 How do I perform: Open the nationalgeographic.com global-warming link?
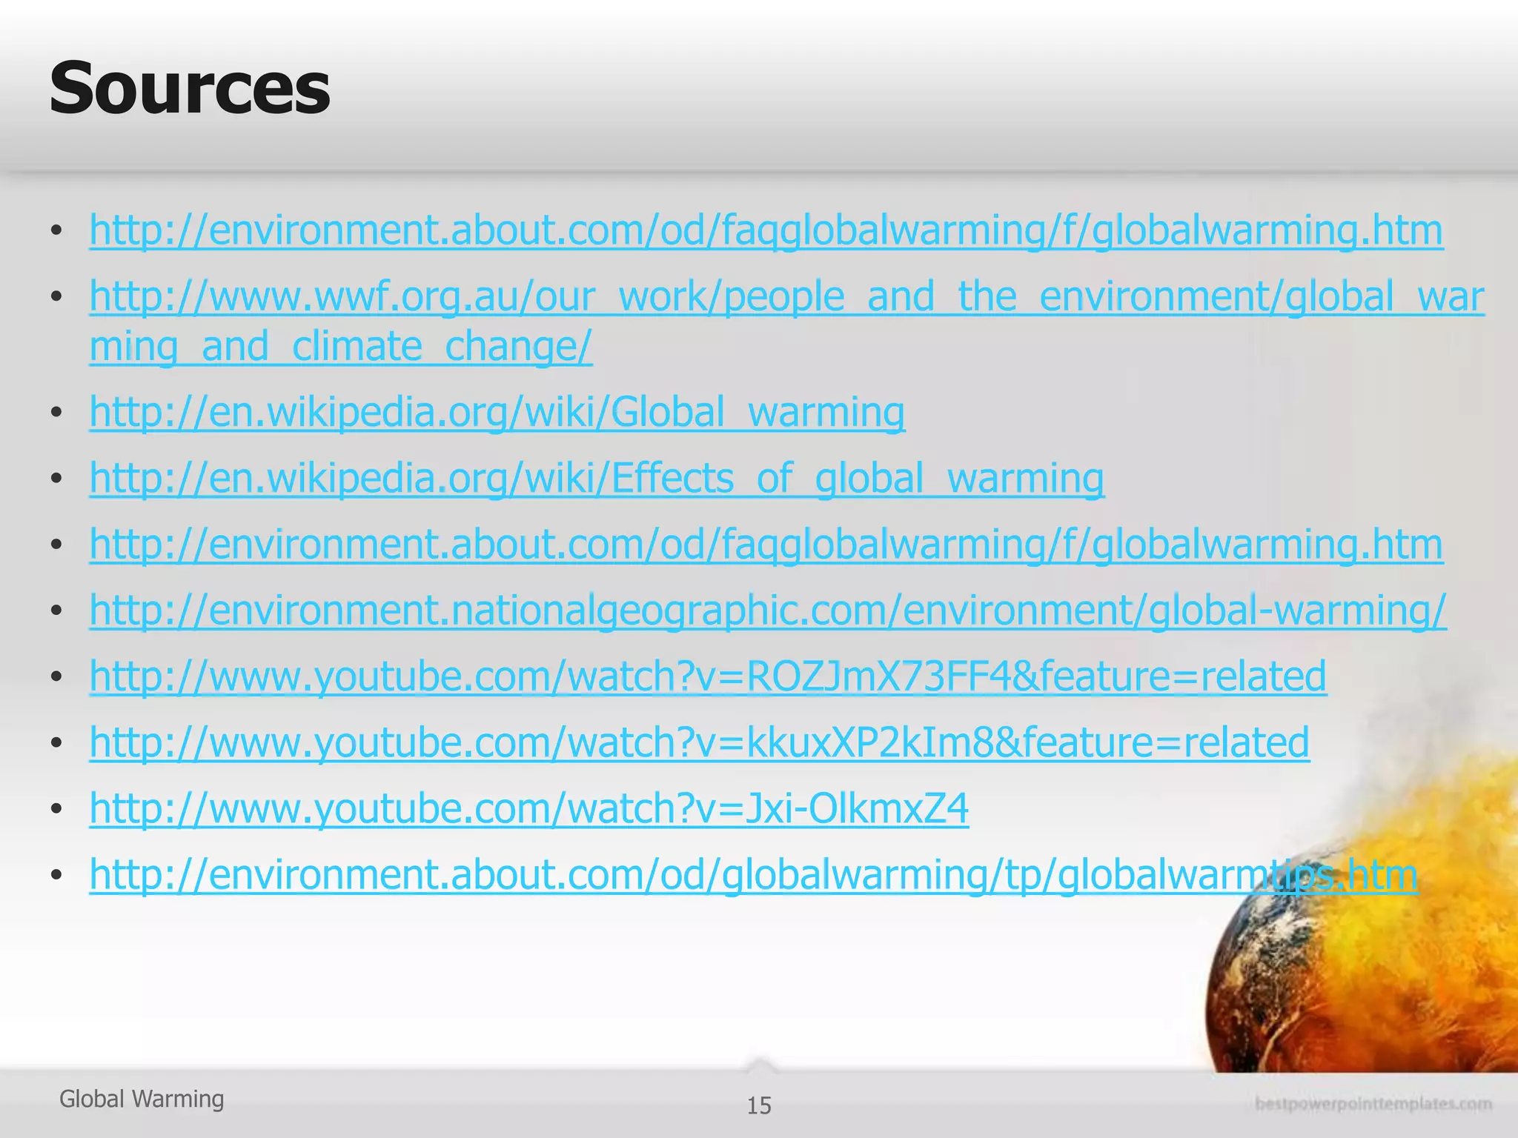pos(767,610)
